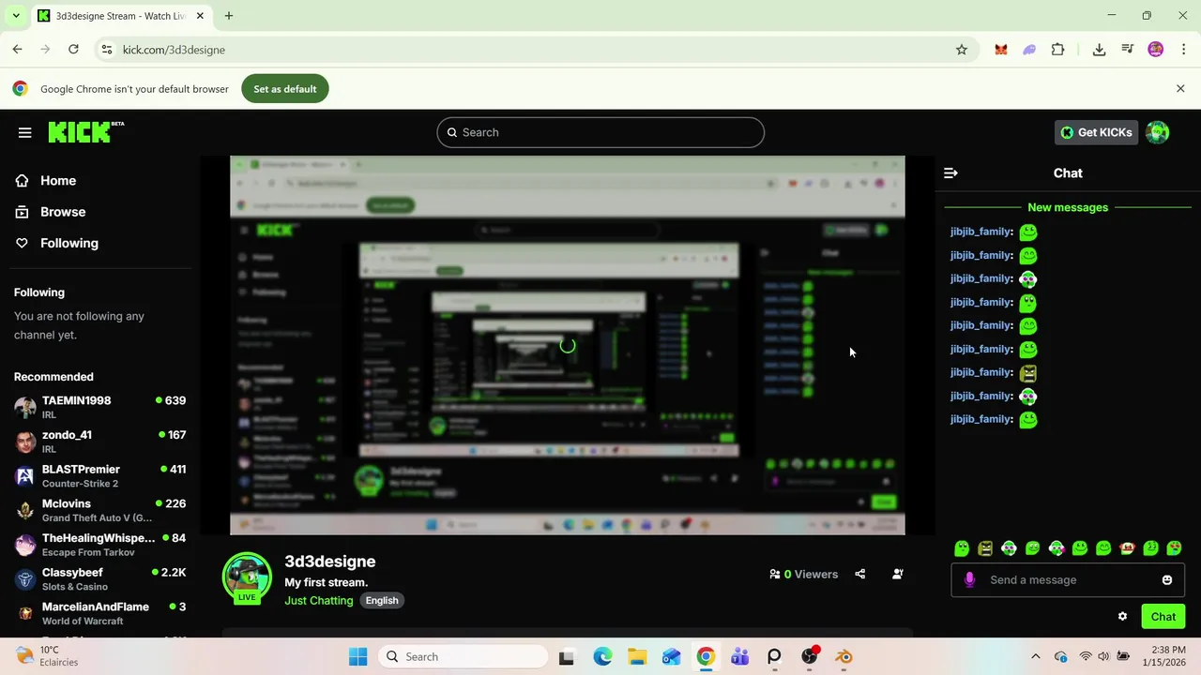Open the MarcelianAndFlame recommended channel
The height and width of the screenshot is (675, 1201).
[99, 613]
